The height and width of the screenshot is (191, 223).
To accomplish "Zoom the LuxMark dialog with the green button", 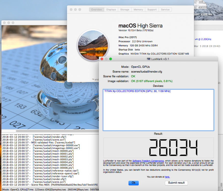I will pos(111,59).
